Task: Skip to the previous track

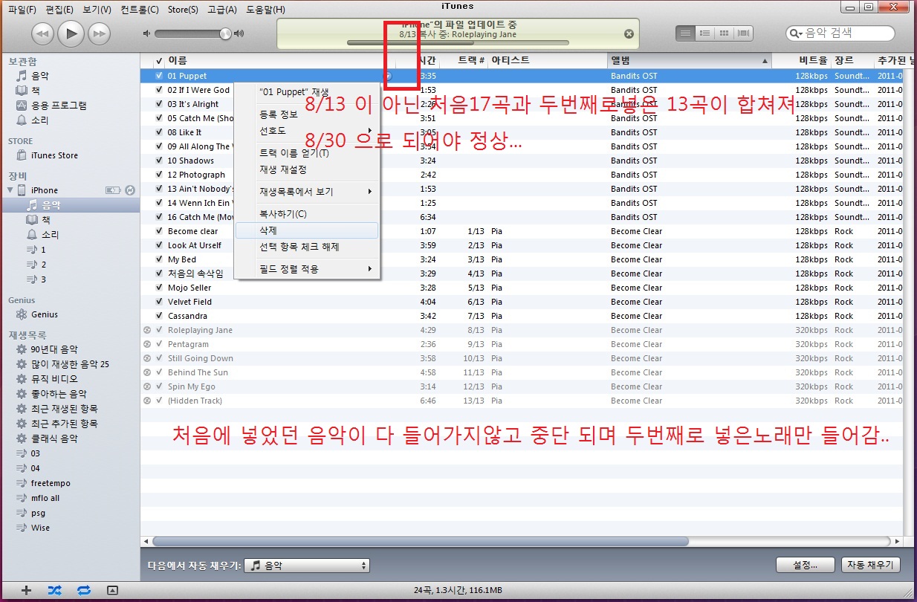Action: tap(43, 33)
